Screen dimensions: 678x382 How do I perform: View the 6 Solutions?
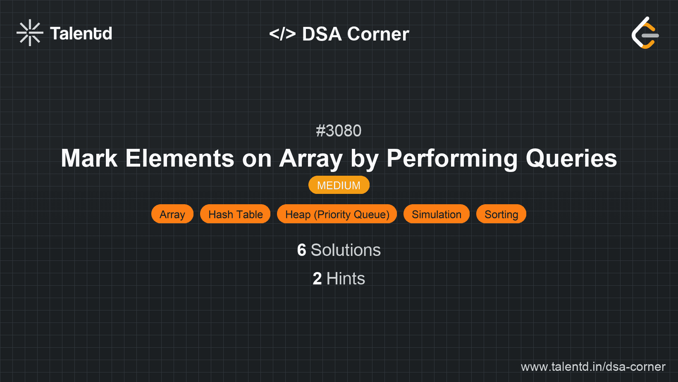(339, 250)
